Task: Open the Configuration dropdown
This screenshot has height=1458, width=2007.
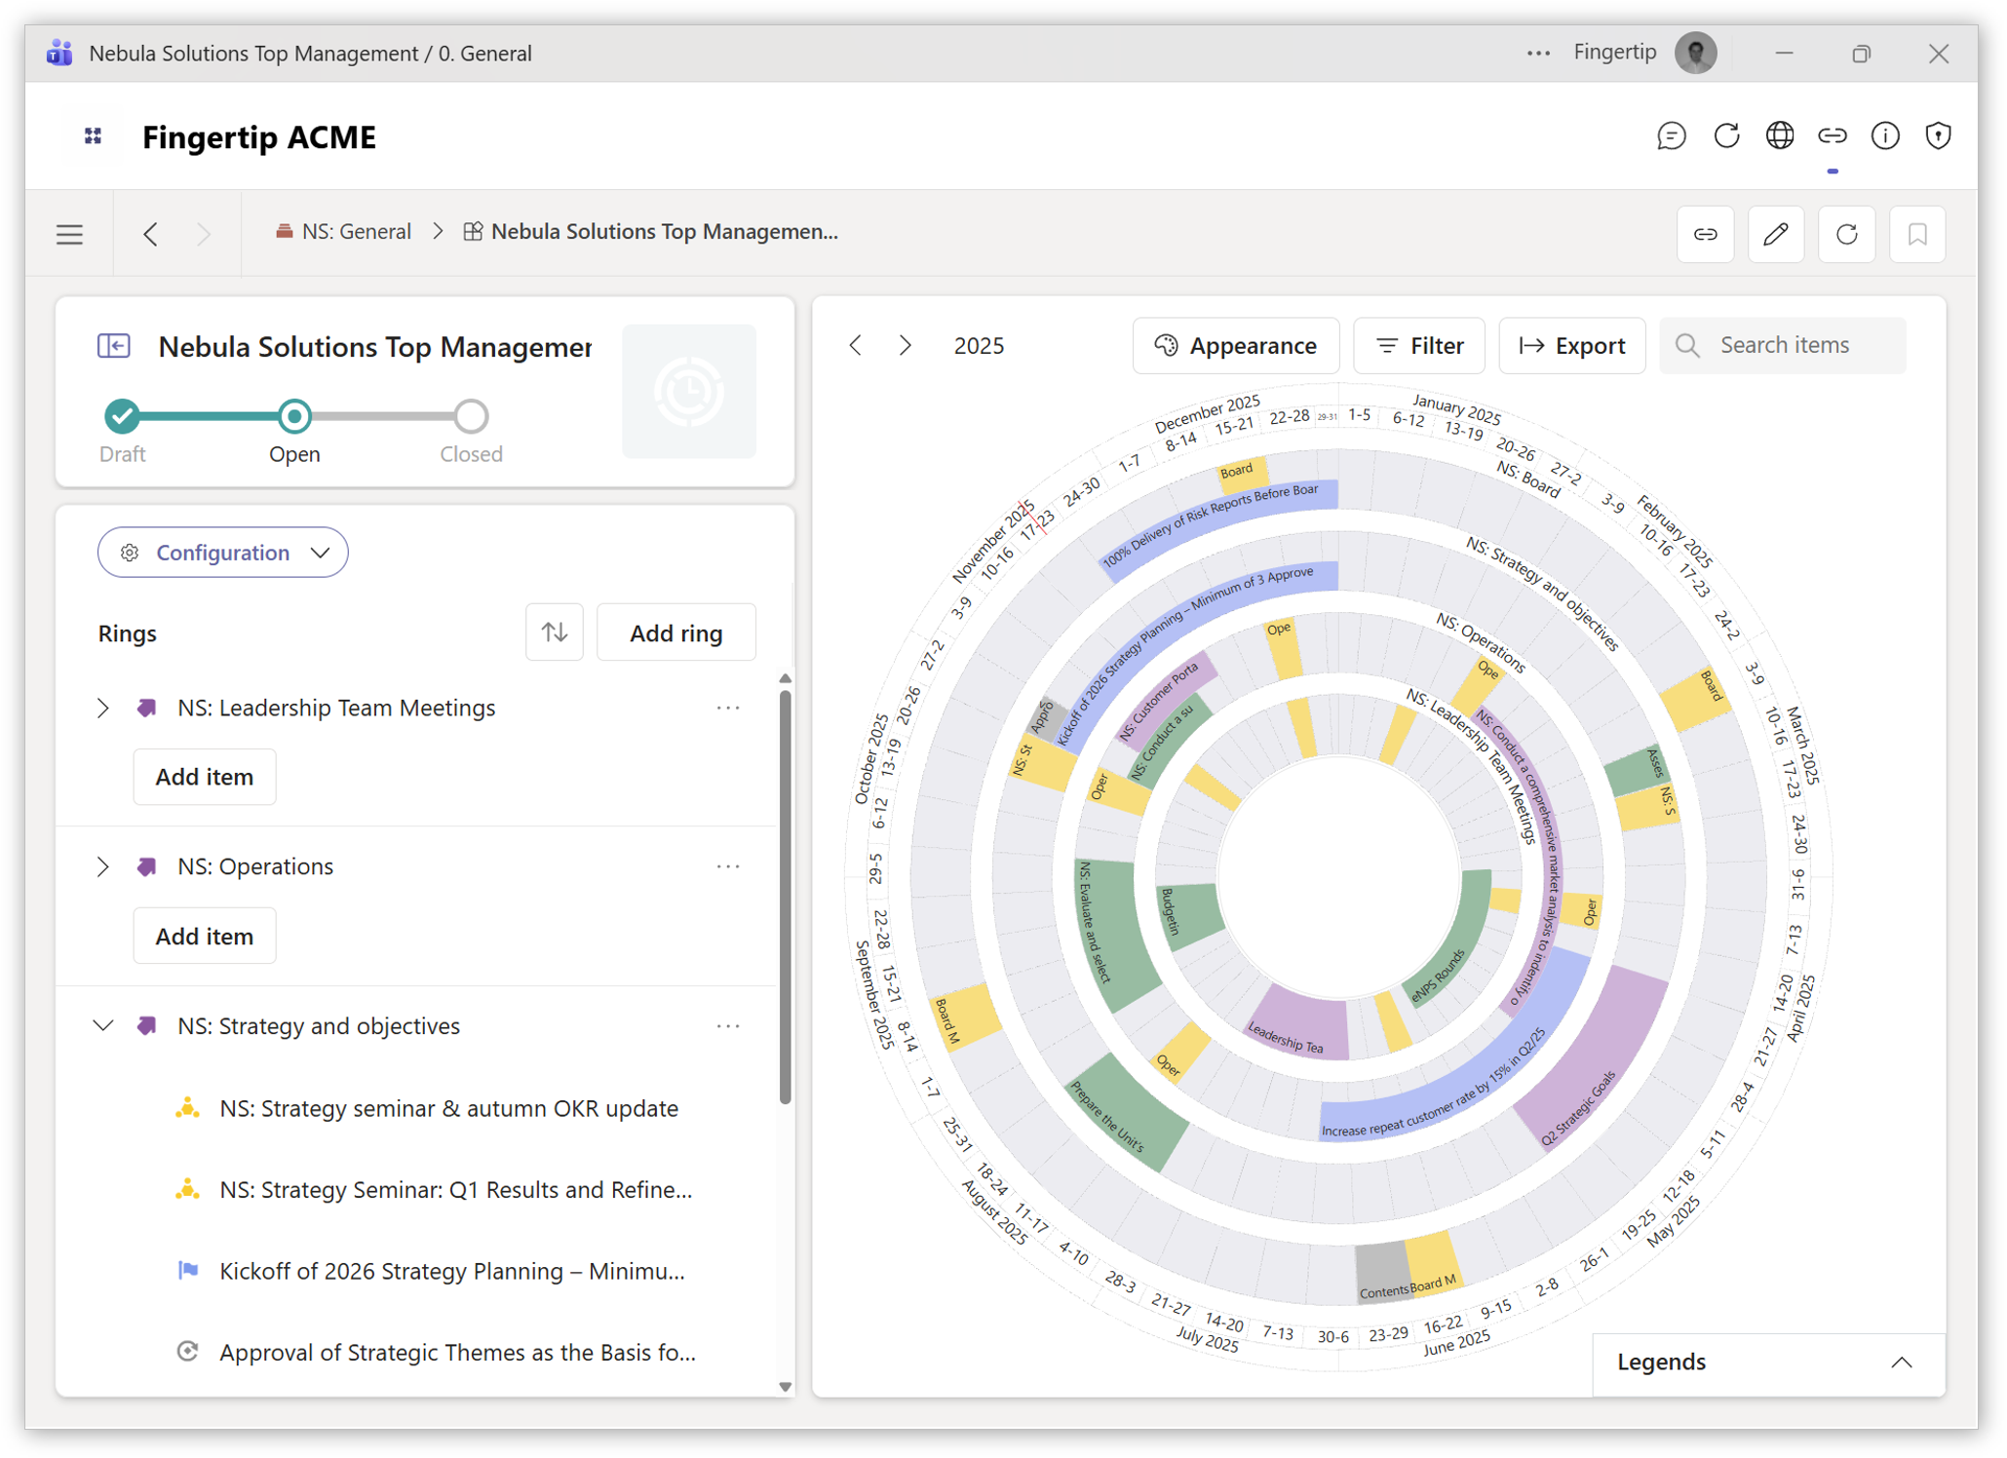Action: point(223,553)
